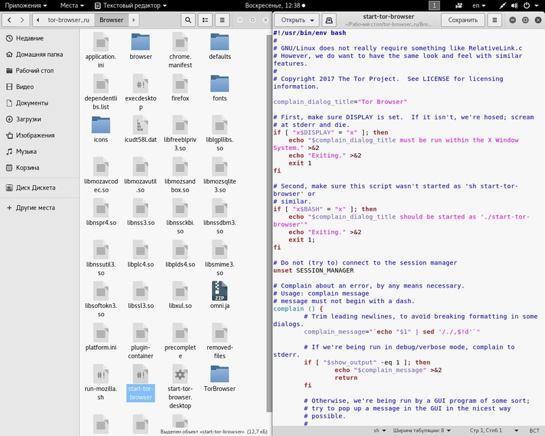
Task: Click Browser path button
Action: click(111, 20)
